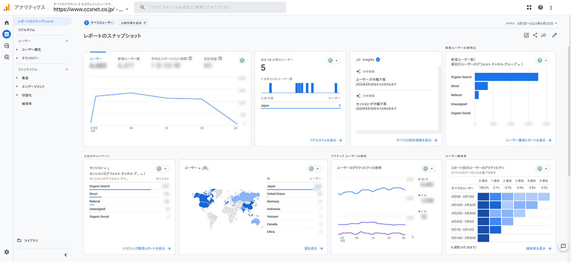Click the feedback chat icon at bottom right
Viewport: 571px width, 262px height.
tap(564, 246)
